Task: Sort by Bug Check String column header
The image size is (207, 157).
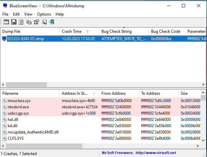Action: [x=124, y=31]
